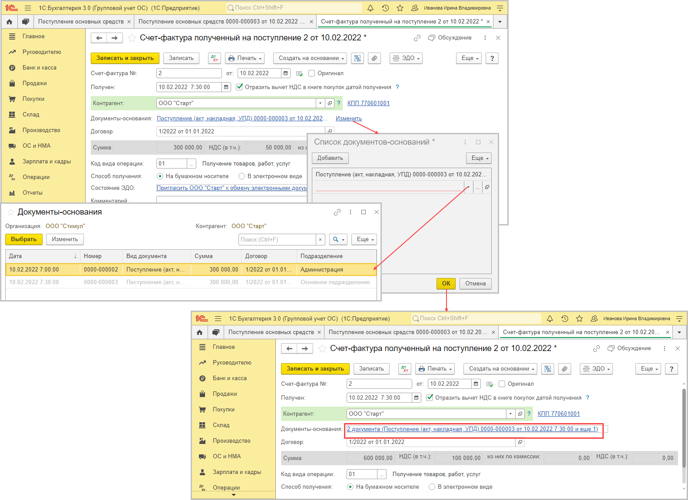Viewport: 688px width, 500px height.
Task: Open the discussions chat icon beside home, top window
Action: 26,22
